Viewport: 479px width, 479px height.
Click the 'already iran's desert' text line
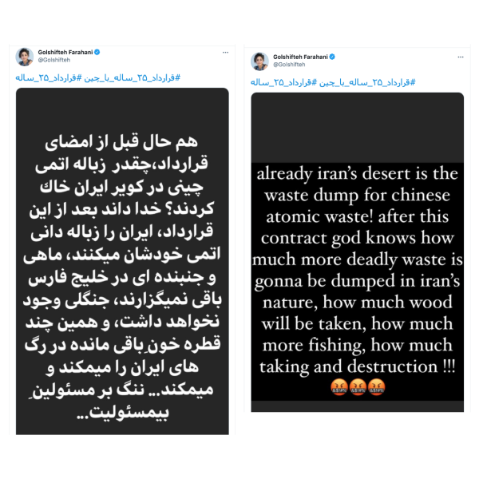point(358,174)
